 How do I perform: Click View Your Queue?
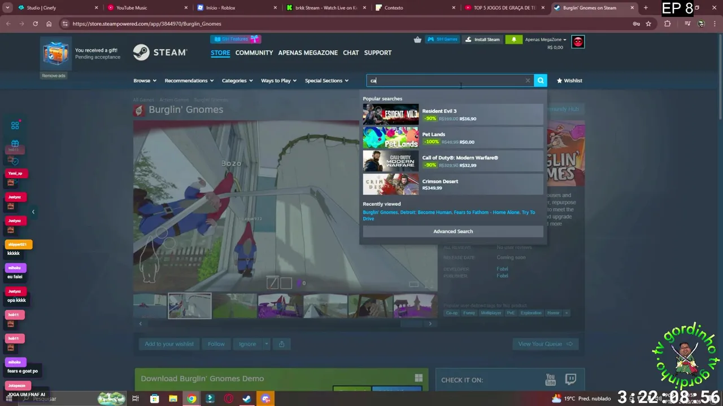546,344
